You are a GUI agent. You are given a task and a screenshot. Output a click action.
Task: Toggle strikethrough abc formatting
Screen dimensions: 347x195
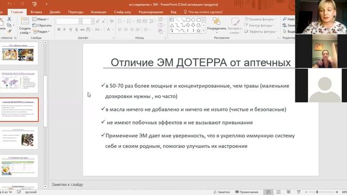tap(82, 29)
